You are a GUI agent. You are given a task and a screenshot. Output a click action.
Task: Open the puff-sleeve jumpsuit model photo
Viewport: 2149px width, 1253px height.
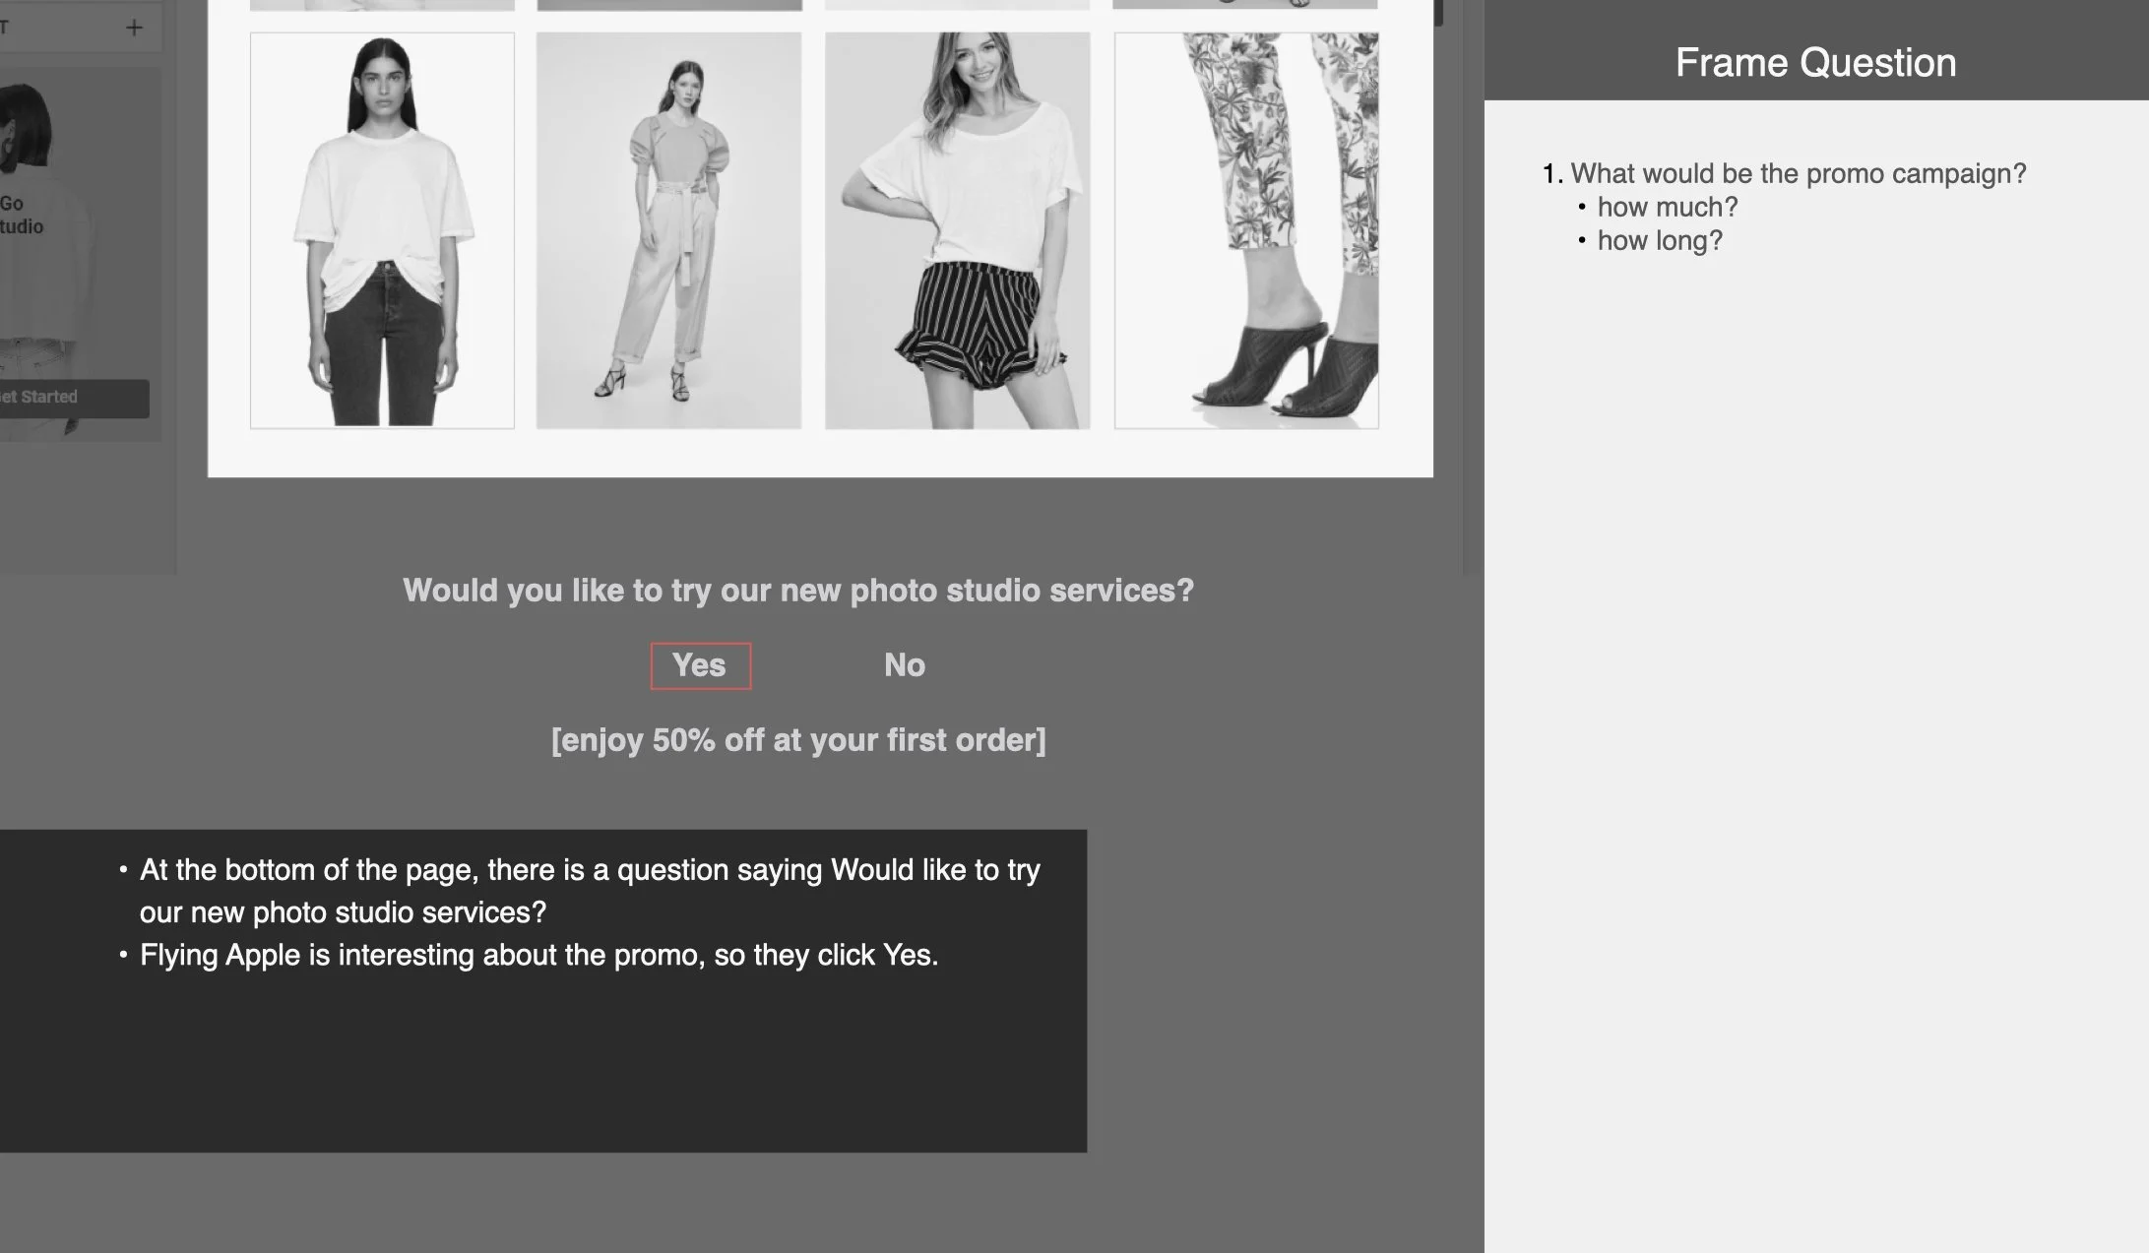click(x=668, y=230)
